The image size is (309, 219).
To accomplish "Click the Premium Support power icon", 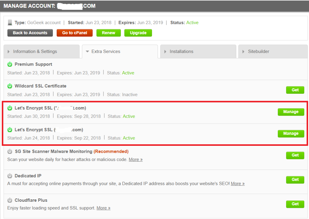I will (10, 64).
